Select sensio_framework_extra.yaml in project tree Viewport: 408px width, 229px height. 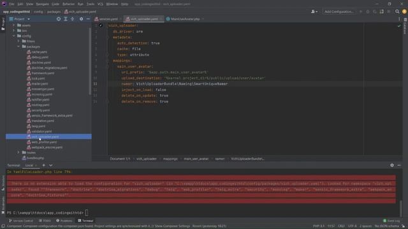pyautogui.click(x=52, y=116)
